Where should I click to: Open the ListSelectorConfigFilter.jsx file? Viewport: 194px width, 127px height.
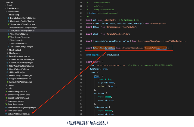22,21
